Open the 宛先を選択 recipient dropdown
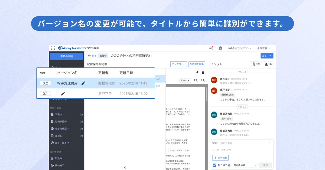This screenshot has height=170, width=325. (x=245, y=143)
